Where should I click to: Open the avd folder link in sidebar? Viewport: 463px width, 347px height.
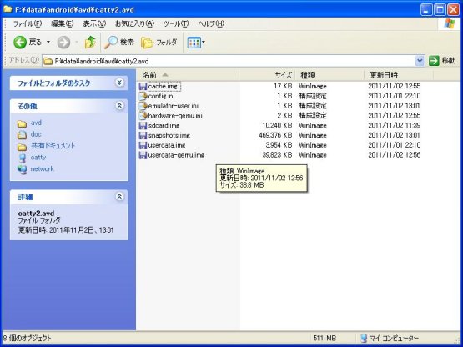(x=36, y=123)
